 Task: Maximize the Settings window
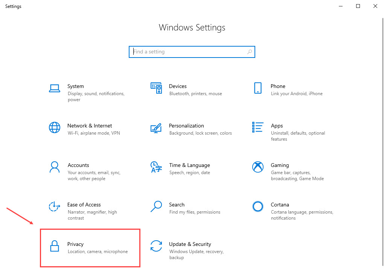pos(358,6)
